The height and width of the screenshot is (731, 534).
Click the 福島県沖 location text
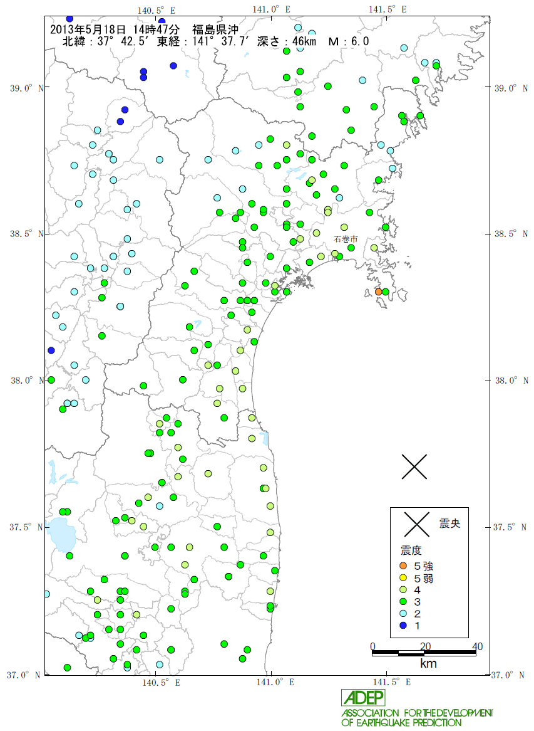[x=215, y=29]
